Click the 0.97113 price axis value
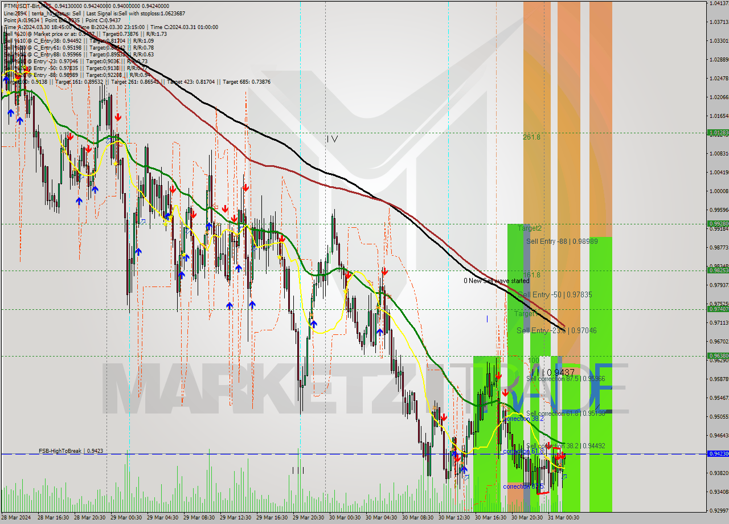The height and width of the screenshot is (524, 729). click(x=719, y=322)
